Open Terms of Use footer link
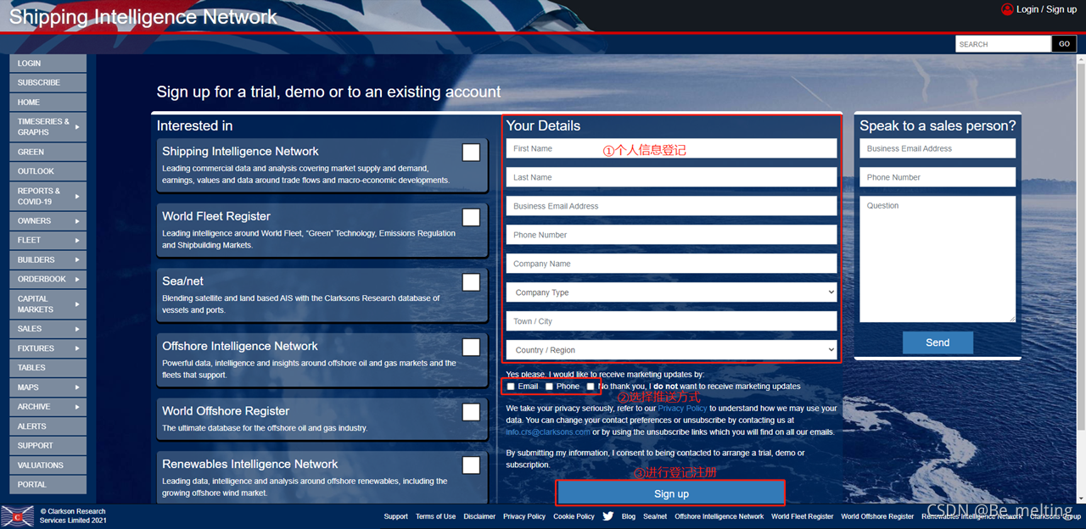This screenshot has width=1086, height=529. click(x=435, y=516)
